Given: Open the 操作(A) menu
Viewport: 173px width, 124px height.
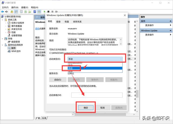Looking at the screenshot, I should pyautogui.click(x=15, y=8).
